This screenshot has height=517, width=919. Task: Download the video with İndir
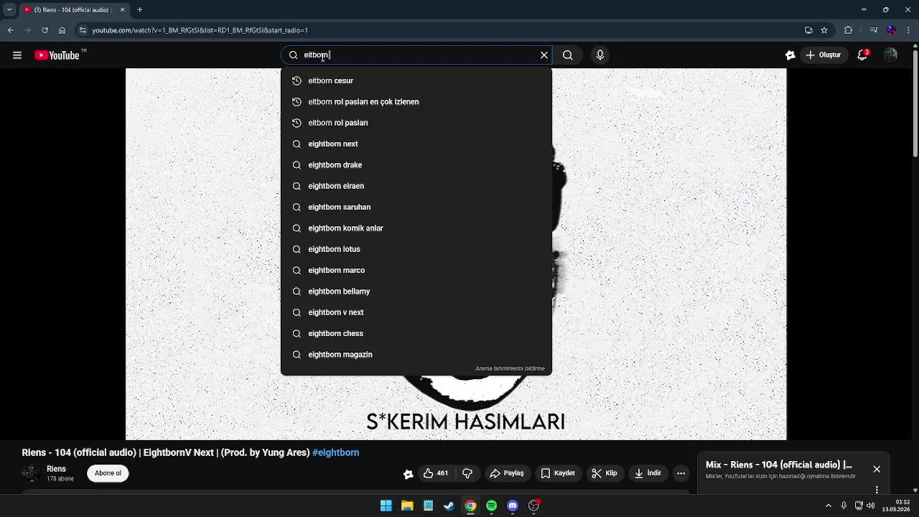tap(648, 473)
